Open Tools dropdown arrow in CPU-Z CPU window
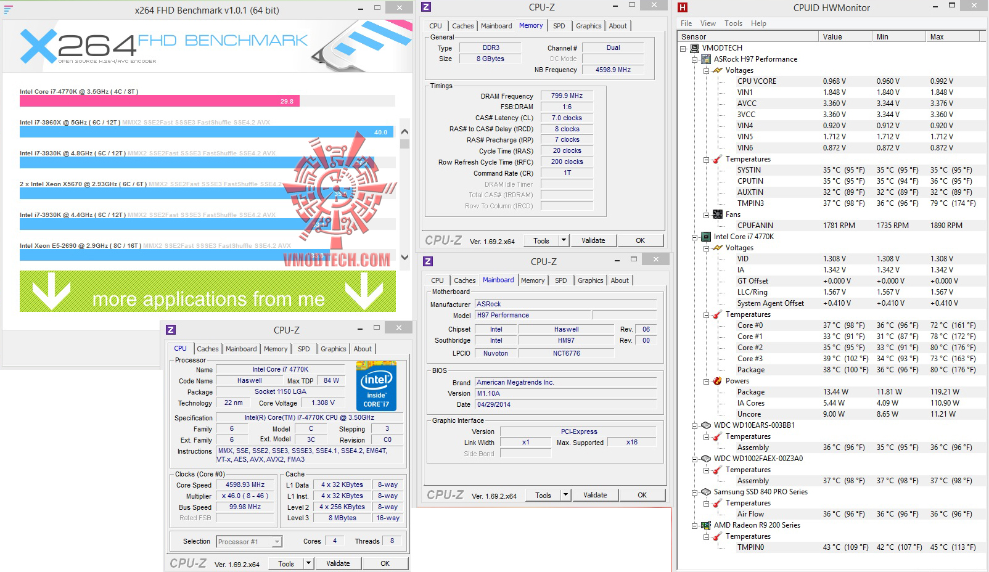Screen dimensions: 989x572 click(x=309, y=563)
